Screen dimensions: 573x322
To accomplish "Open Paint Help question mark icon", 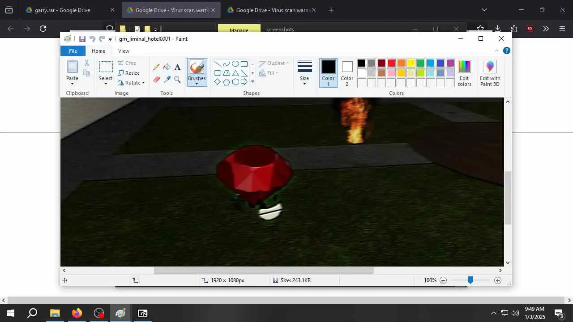I will [x=507, y=51].
